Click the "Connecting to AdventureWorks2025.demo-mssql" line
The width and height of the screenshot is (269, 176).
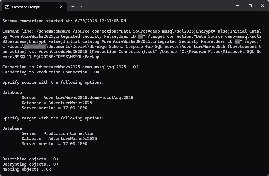pos(70,67)
